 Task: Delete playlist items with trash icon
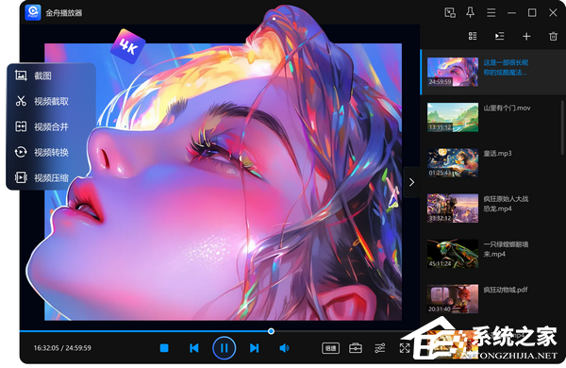[553, 36]
